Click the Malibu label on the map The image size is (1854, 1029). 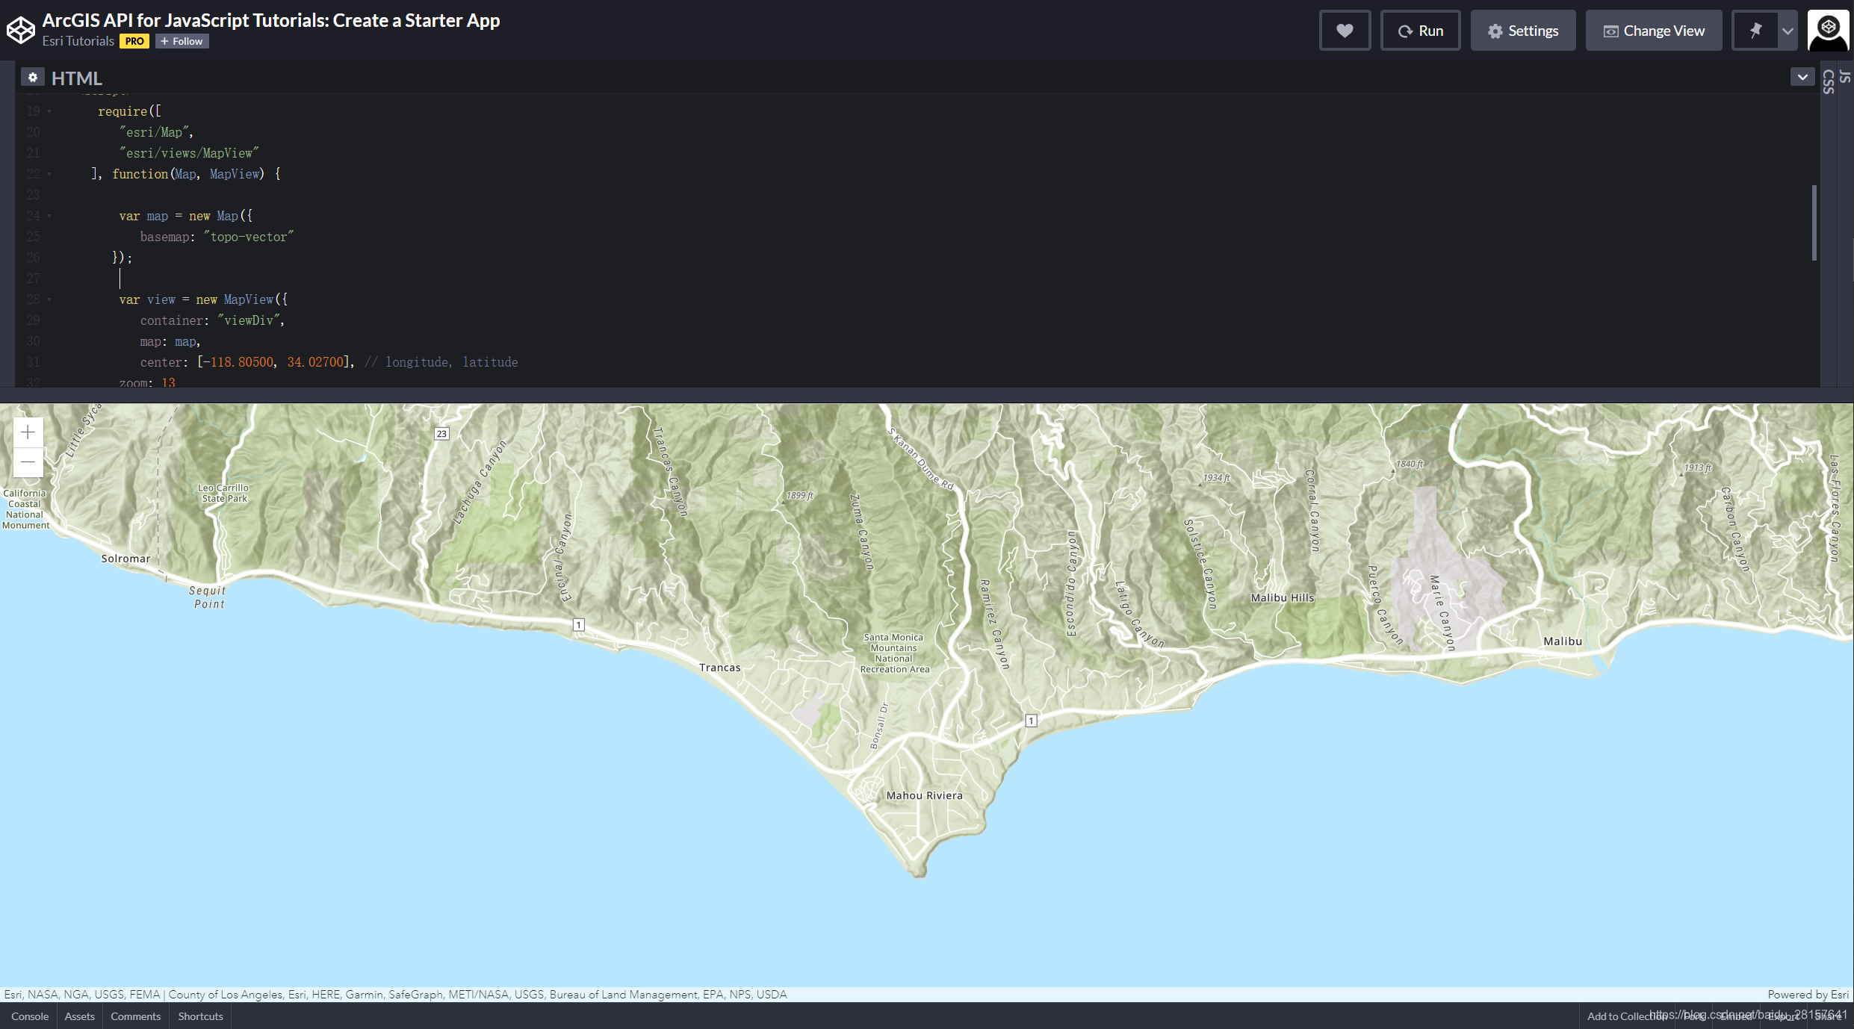(x=1563, y=641)
